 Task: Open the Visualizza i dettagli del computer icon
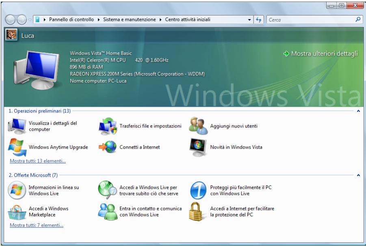tap(17, 126)
